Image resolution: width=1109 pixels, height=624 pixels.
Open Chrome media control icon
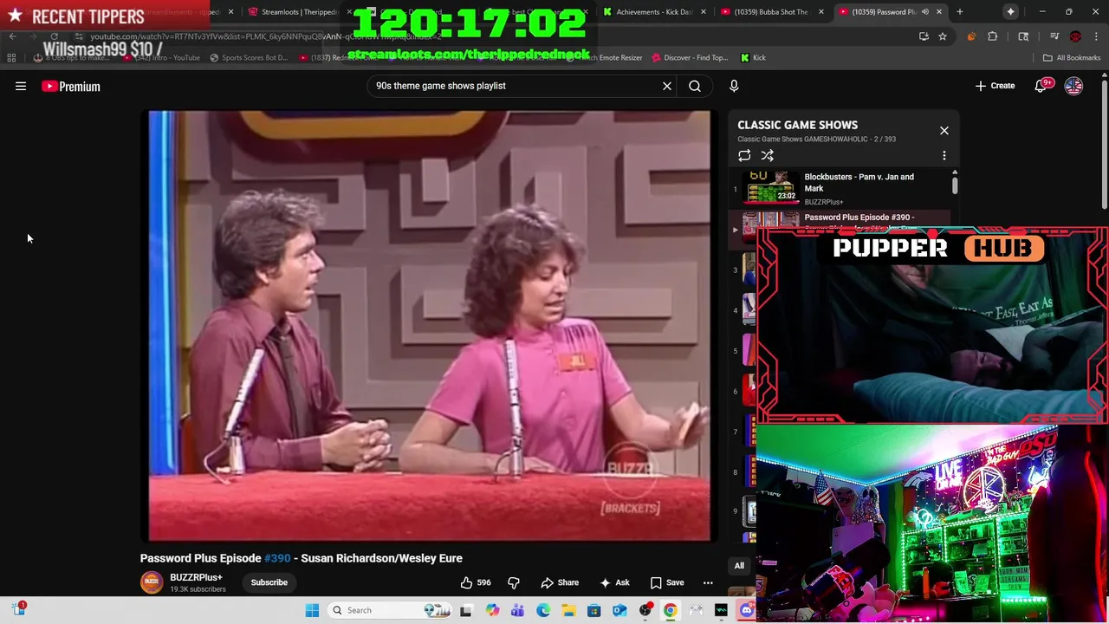coord(1054,36)
